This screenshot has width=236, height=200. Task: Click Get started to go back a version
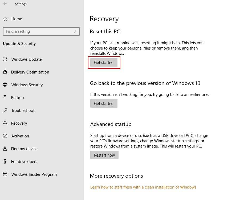click(x=104, y=103)
